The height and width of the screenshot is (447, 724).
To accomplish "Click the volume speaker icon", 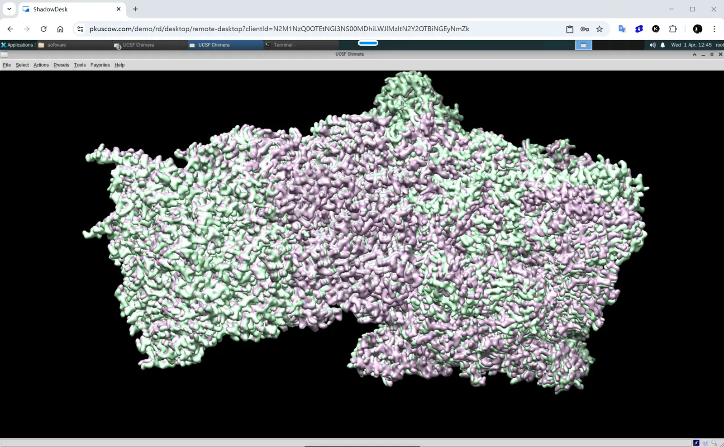I will tap(653, 45).
